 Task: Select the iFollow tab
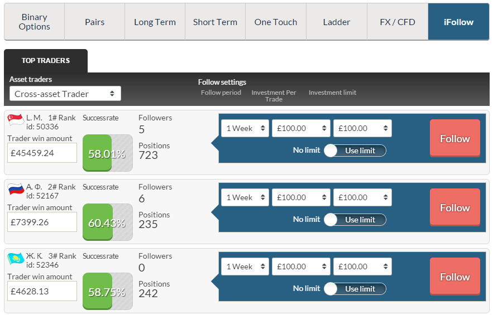[459, 22]
